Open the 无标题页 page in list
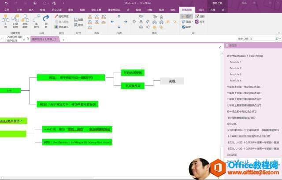 pos(232,154)
